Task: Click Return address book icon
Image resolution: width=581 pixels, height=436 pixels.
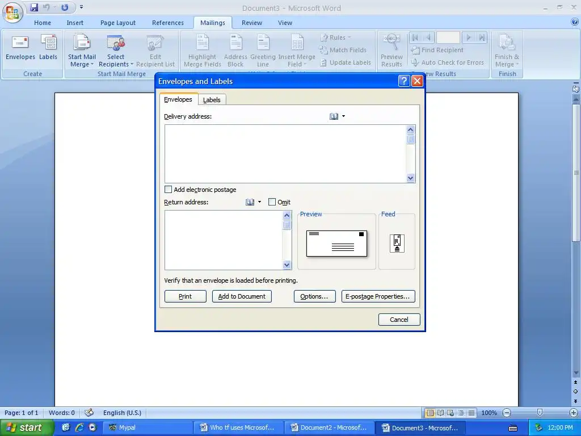Action: pyautogui.click(x=250, y=202)
